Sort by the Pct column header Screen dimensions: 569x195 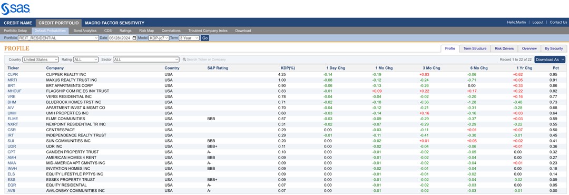pyautogui.click(x=556, y=68)
